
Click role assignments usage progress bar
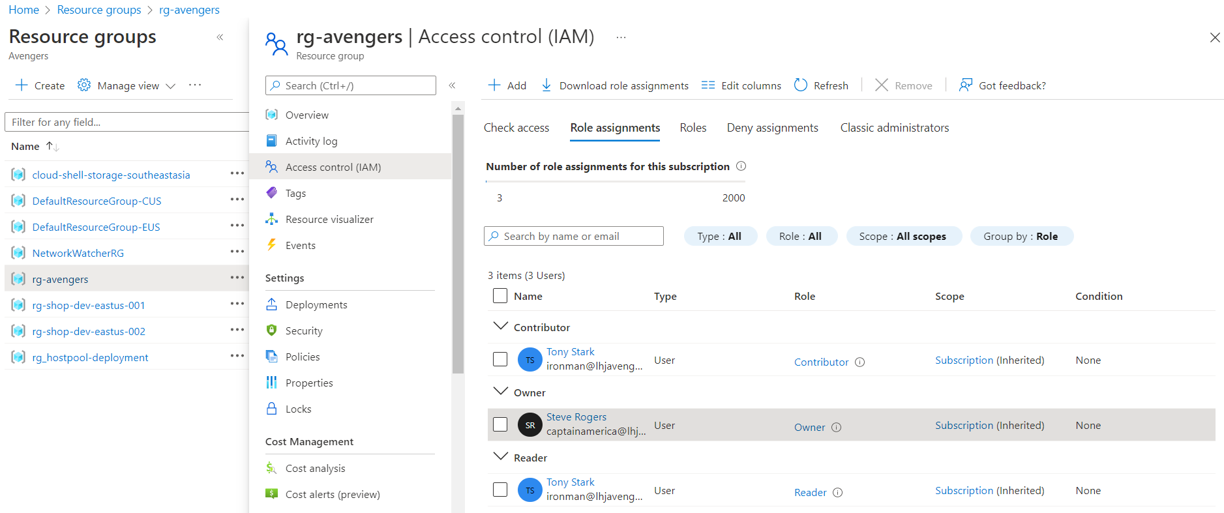pos(615,182)
